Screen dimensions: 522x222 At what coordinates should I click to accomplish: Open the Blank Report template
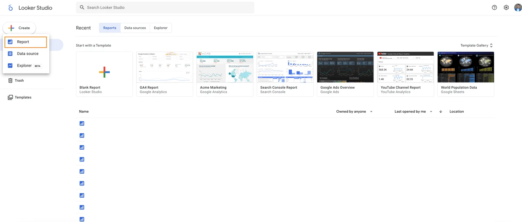tap(104, 74)
